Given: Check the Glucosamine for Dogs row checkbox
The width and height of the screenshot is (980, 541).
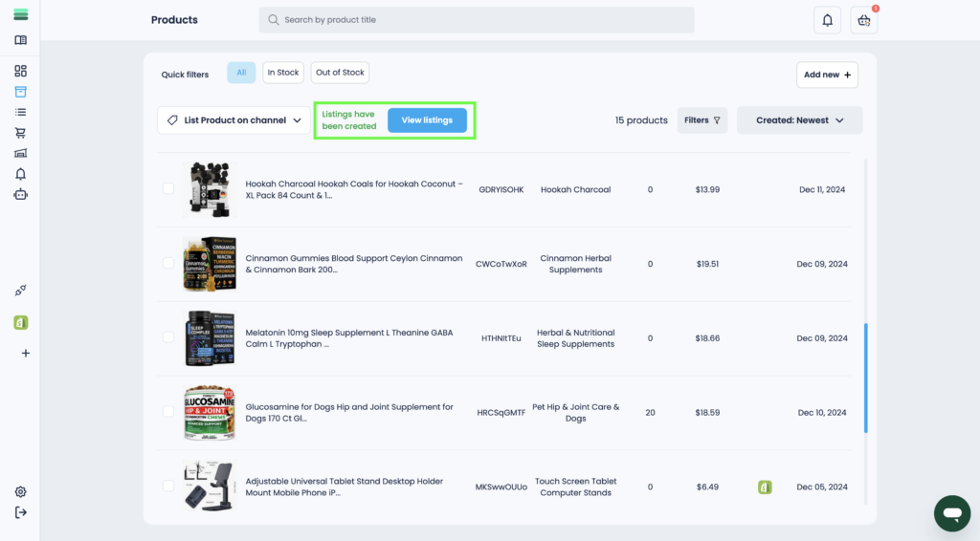Looking at the screenshot, I should pos(168,412).
